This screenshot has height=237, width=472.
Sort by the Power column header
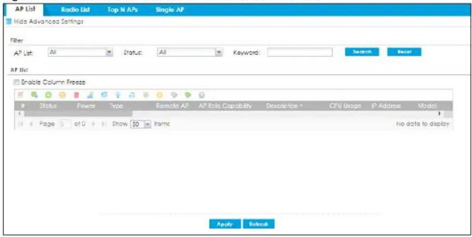pos(86,106)
